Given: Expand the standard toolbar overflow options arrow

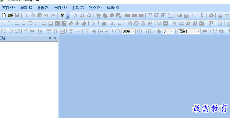Looking at the screenshot, I should tap(68, 18).
